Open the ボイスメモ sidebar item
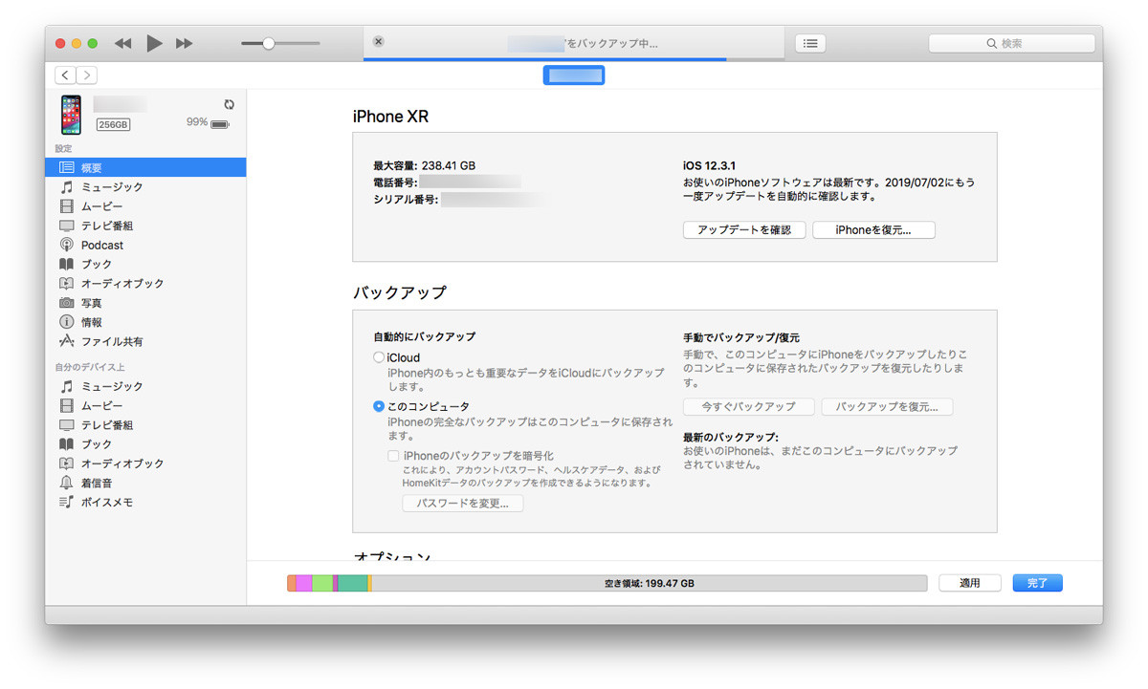 click(x=145, y=502)
